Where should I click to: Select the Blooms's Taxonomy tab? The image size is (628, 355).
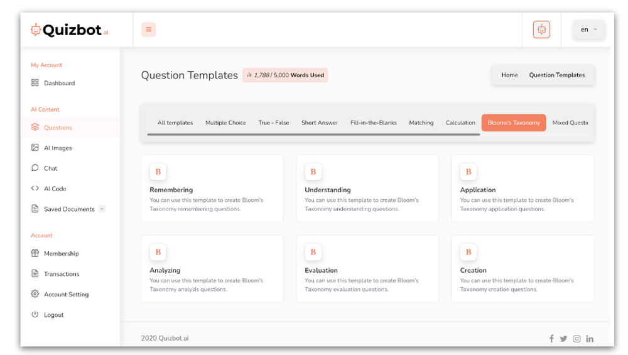514,123
